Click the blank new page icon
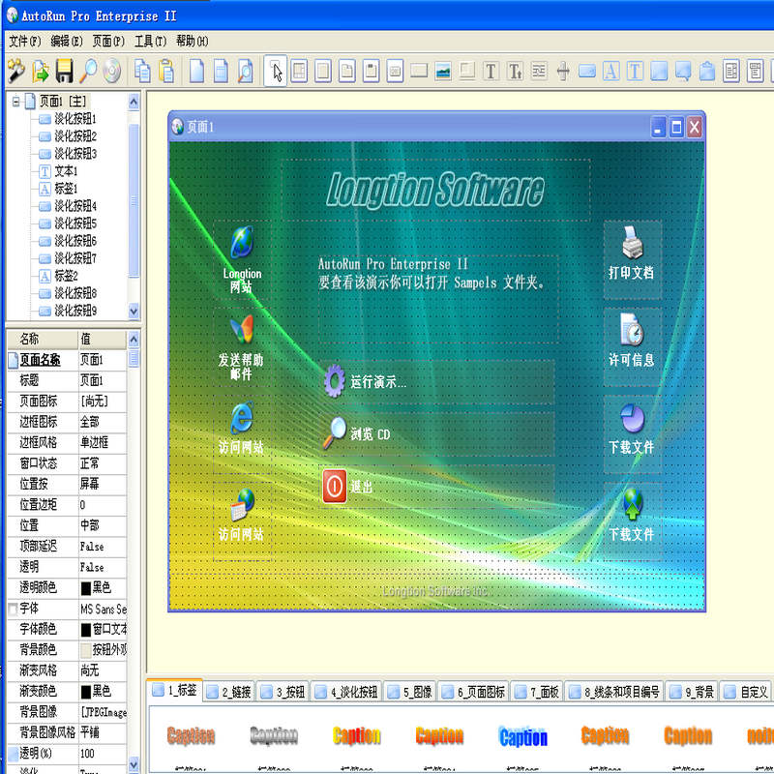The height and width of the screenshot is (774, 774). tap(197, 71)
